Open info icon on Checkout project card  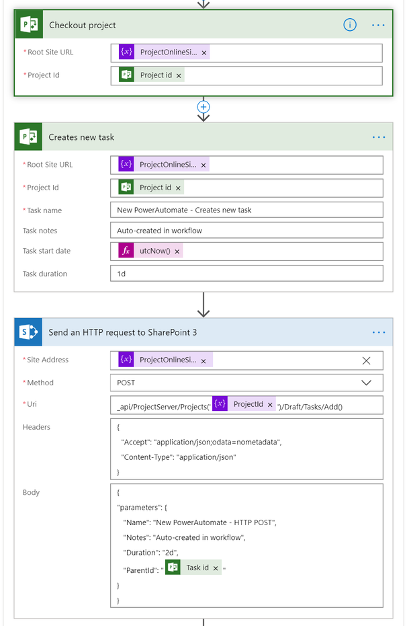coord(350,25)
